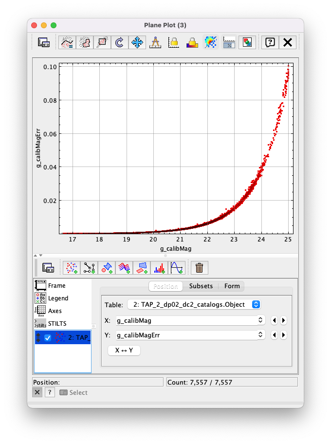Add a histogram layer control
The width and height of the screenshot is (331, 444).
(159, 268)
